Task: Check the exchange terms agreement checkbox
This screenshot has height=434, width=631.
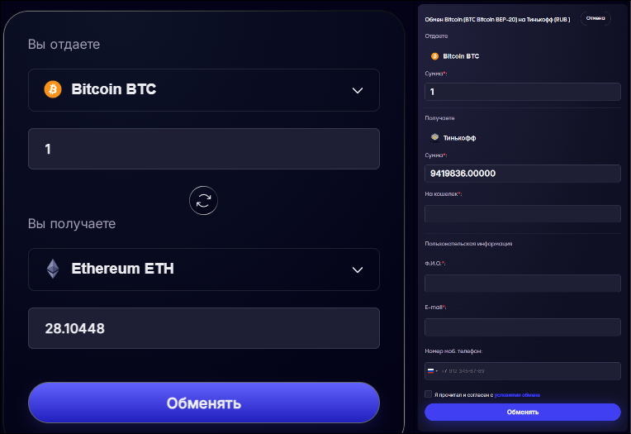Action: 428,394
